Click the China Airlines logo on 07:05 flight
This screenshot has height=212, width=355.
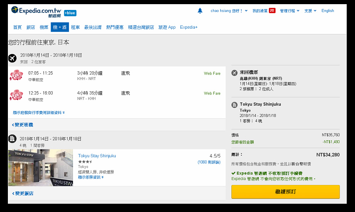click(17, 76)
